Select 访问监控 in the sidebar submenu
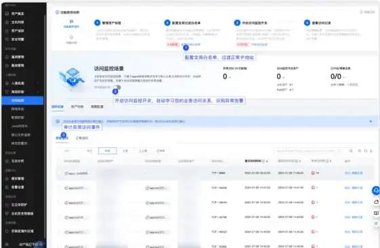The height and width of the screenshot is (248, 380). click(22, 101)
